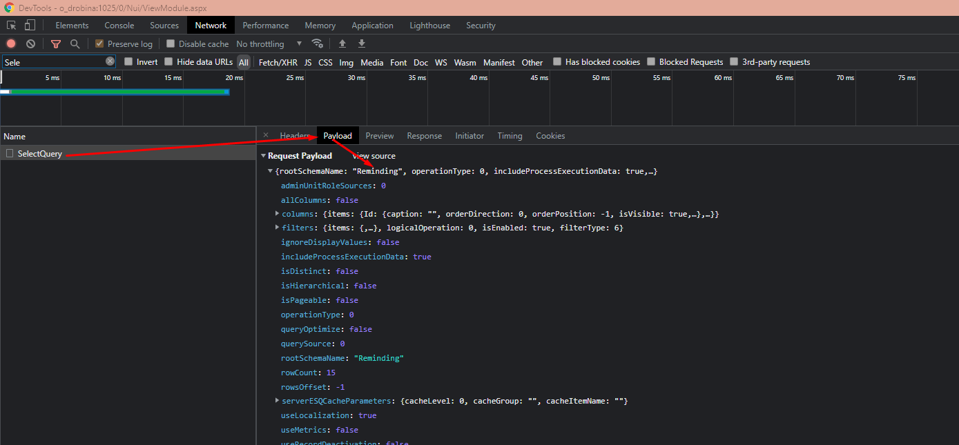Filter by JS type
Image resolution: width=959 pixels, height=445 pixels.
308,62
